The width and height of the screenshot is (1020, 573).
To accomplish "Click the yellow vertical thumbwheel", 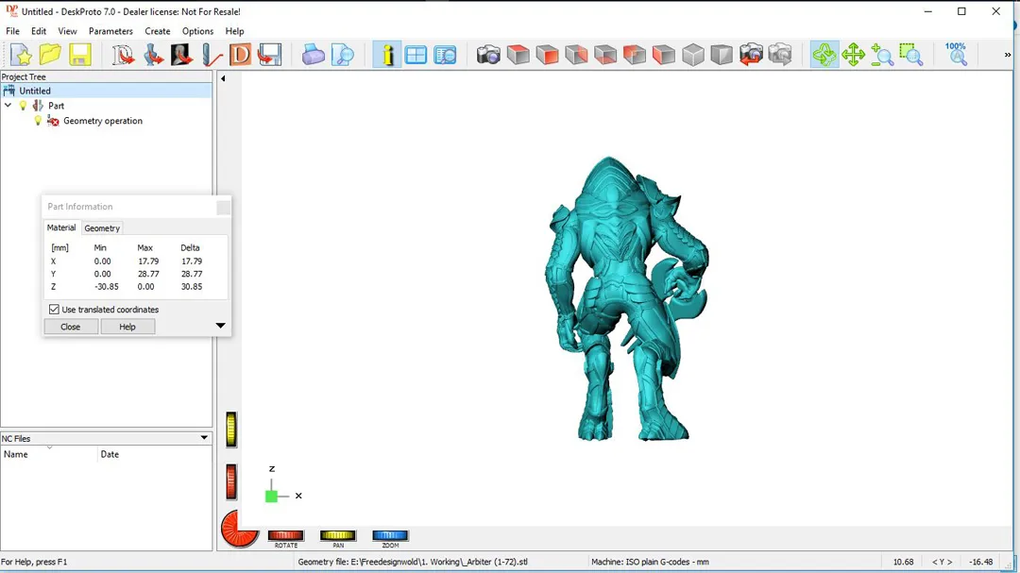I will [x=231, y=430].
